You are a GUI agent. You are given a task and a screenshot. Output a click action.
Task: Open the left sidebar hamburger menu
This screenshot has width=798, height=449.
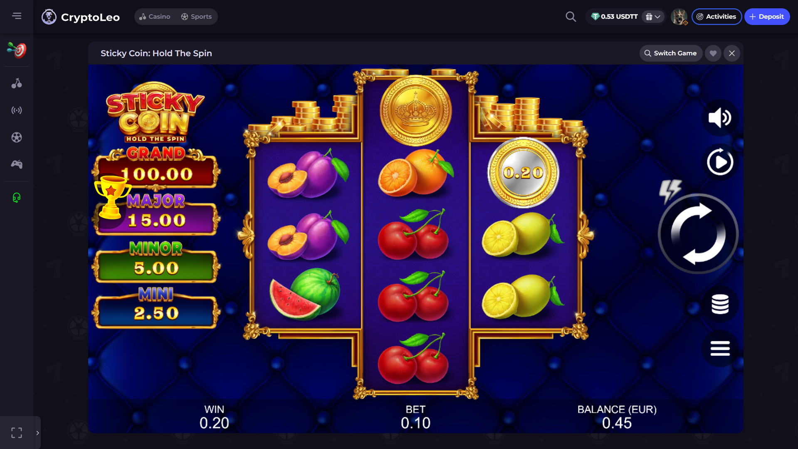point(17,16)
